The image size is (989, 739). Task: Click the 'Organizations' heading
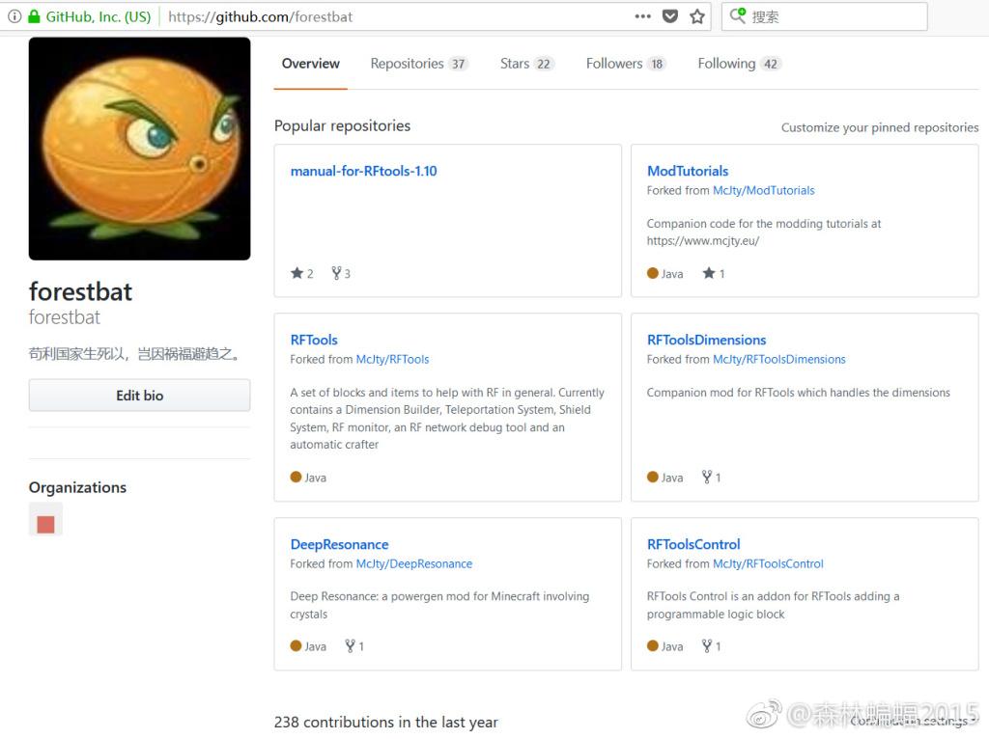coord(77,487)
